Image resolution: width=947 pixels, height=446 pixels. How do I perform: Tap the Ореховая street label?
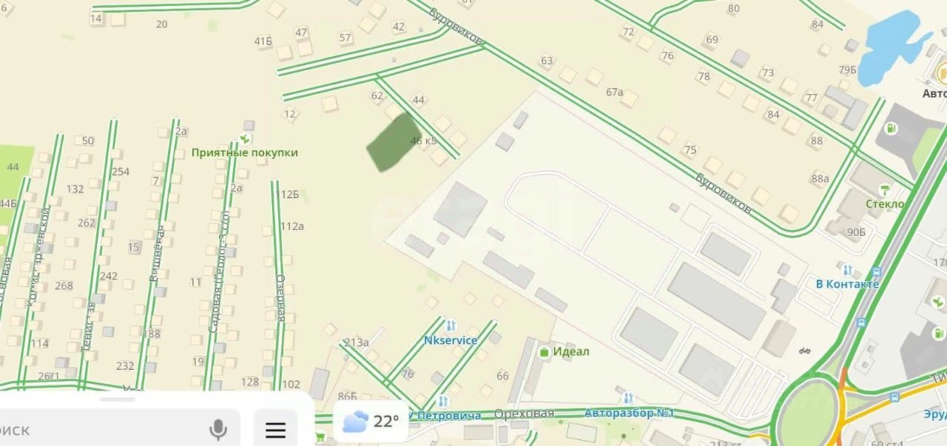(524, 414)
